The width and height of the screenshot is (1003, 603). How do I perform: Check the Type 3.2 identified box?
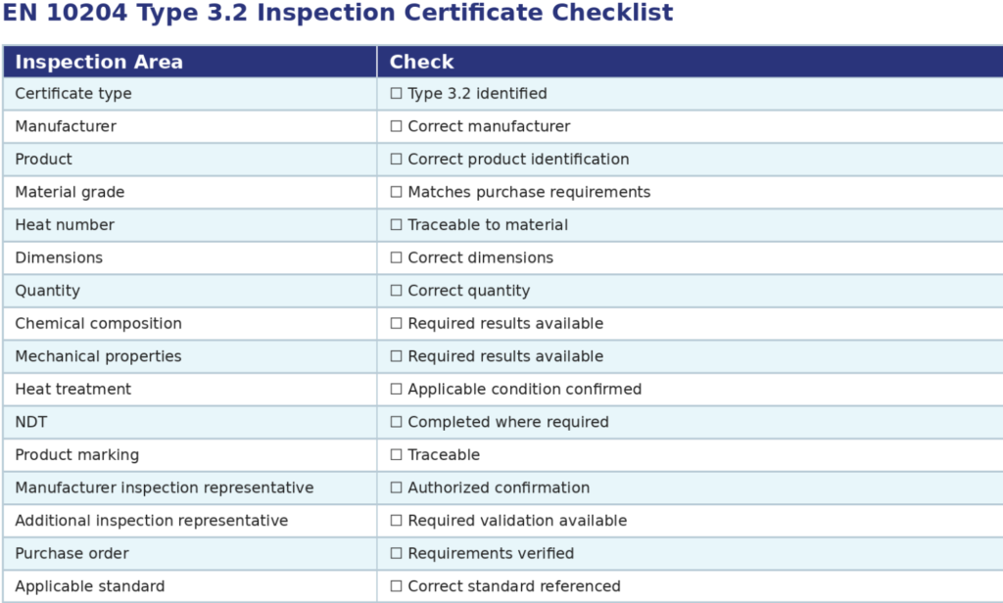click(396, 93)
